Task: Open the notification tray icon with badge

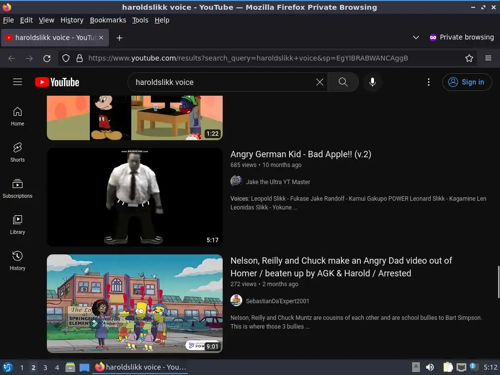Action: tap(474, 367)
